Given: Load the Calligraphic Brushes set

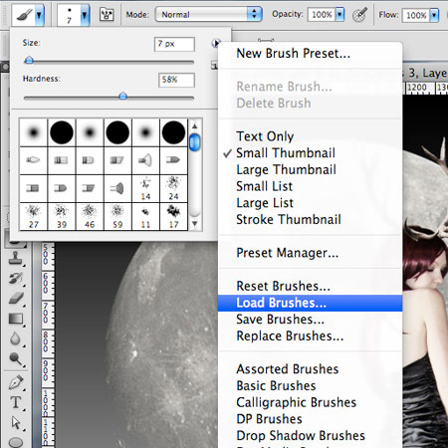Looking at the screenshot, I should (x=310, y=402).
